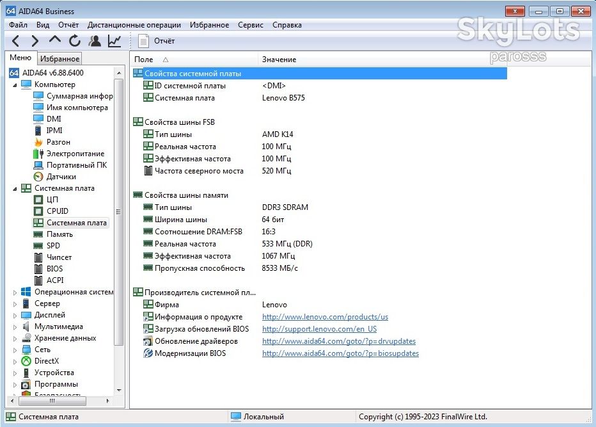596x427 pixels.
Task: Expand the Хранение данных tree node
Action: [x=15, y=338]
